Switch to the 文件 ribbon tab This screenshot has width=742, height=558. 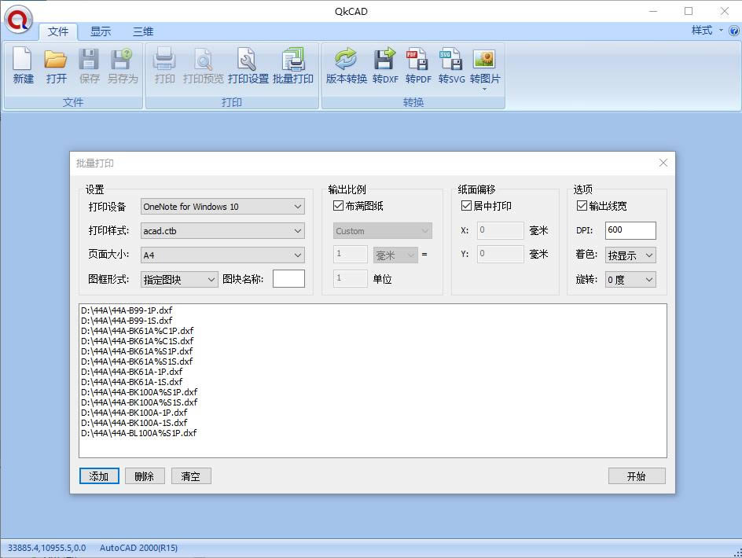tap(58, 31)
